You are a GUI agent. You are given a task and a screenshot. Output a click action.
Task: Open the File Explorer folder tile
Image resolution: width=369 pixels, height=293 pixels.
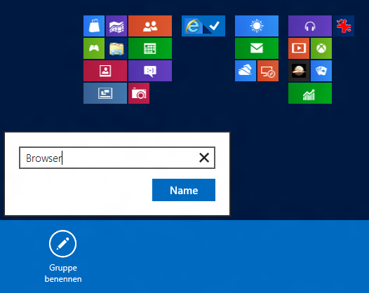click(x=116, y=48)
